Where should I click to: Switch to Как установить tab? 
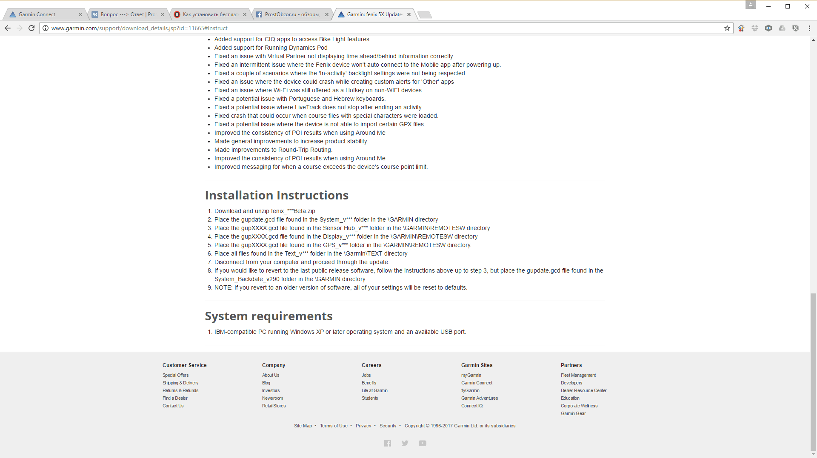209,14
